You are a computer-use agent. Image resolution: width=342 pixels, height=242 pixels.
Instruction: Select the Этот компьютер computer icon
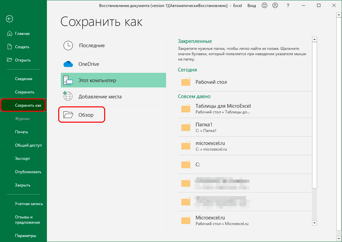point(68,80)
